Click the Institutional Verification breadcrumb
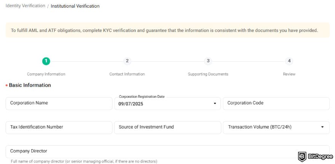The image size is (335, 164). pyautogui.click(x=75, y=6)
